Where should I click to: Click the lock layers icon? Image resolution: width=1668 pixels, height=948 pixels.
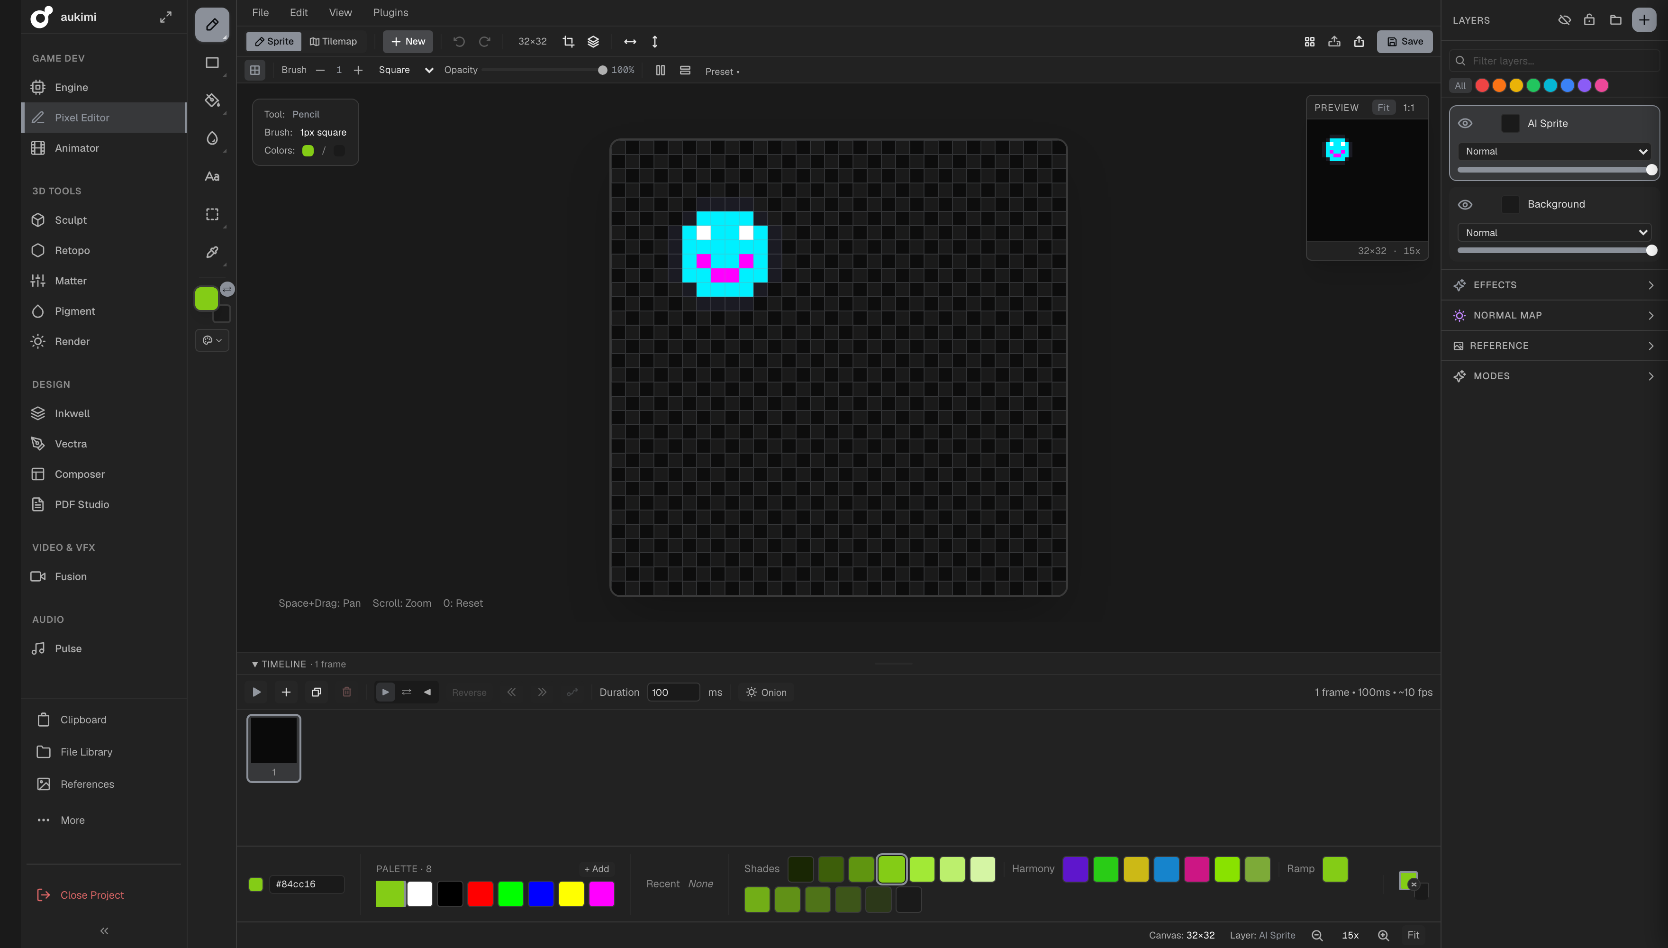[1589, 20]
